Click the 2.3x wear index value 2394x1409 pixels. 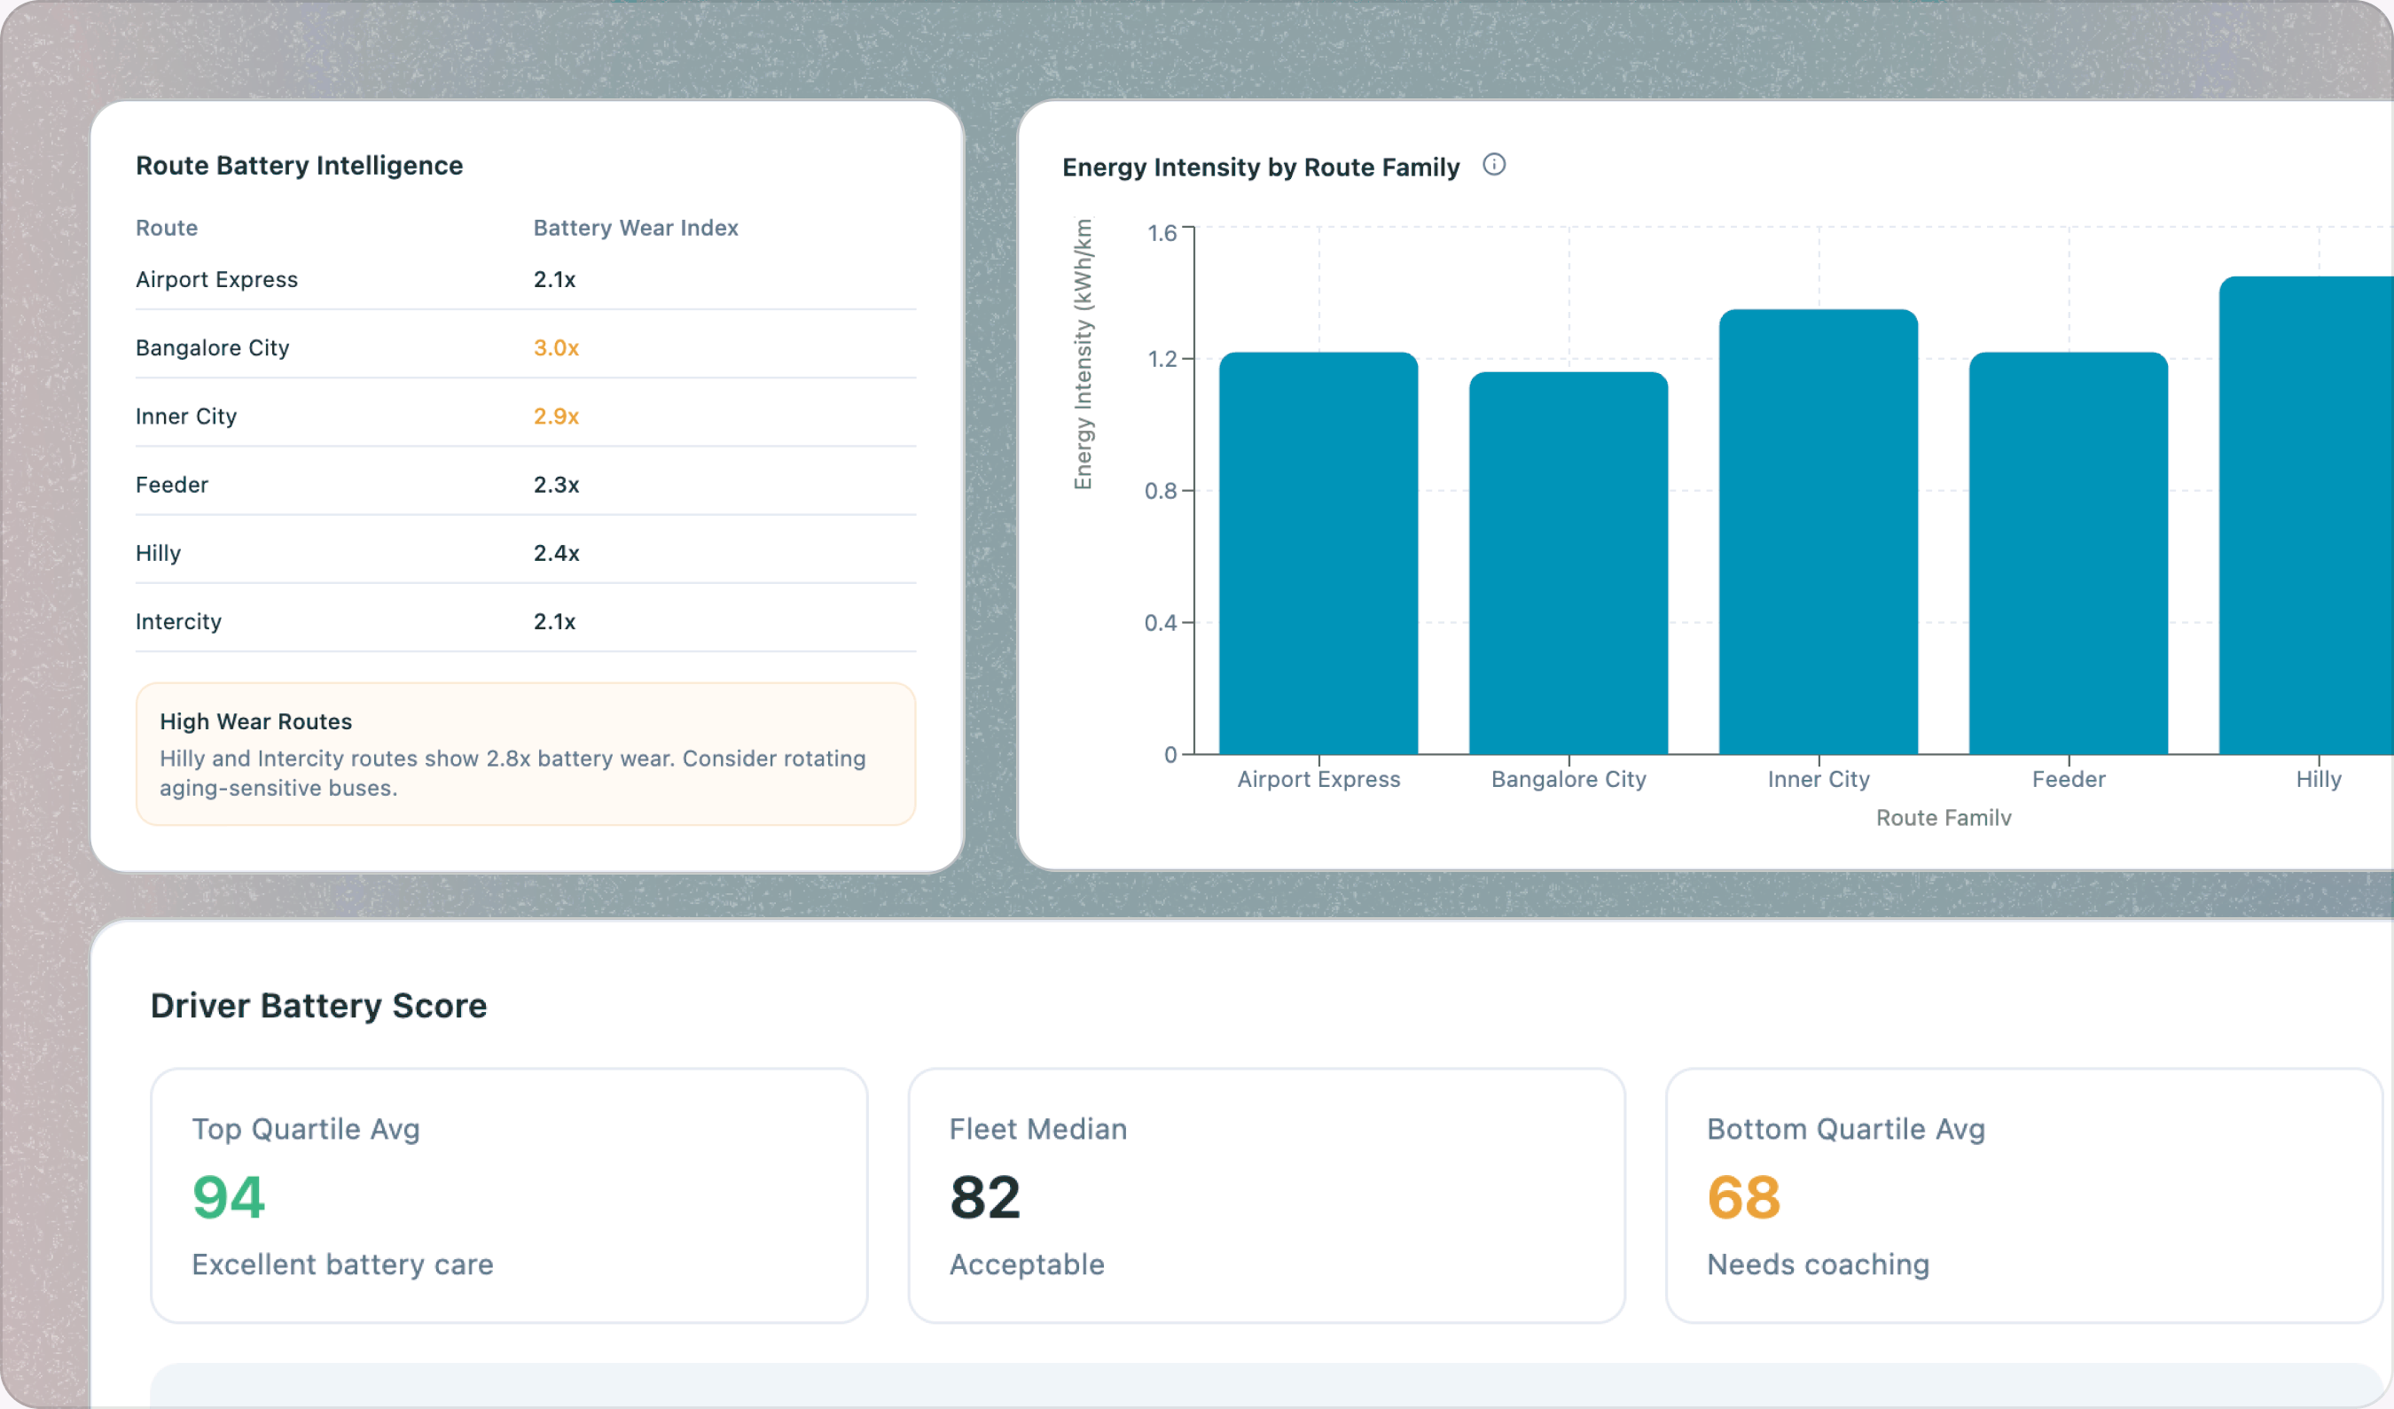click(x=556, y=484)
